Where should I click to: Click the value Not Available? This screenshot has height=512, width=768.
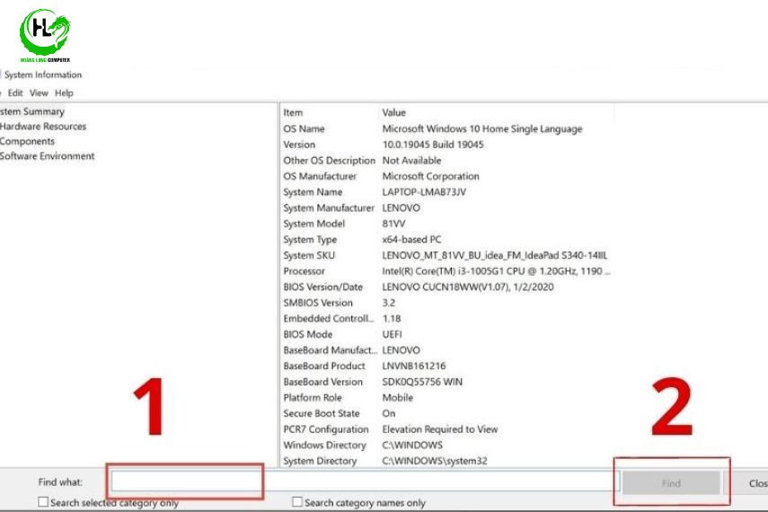tap(411, 160)
